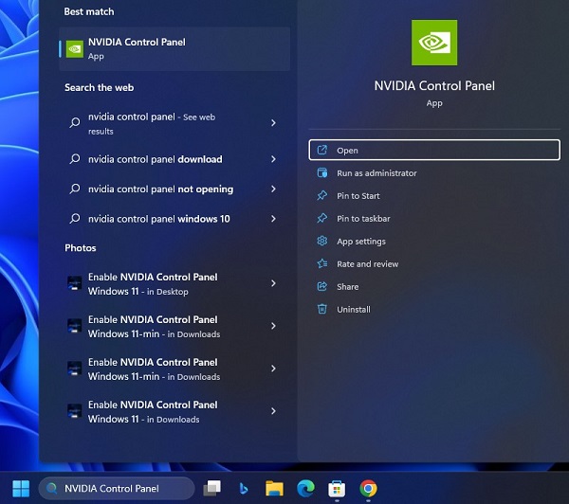The width and height of the screenshot is (569, 504).
Task: Expand chevron for 'nvidia control panel windows 10'
Action: 274,219
